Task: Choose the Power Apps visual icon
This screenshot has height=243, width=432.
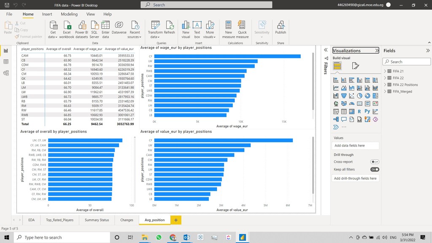Action: coord(375,119)
